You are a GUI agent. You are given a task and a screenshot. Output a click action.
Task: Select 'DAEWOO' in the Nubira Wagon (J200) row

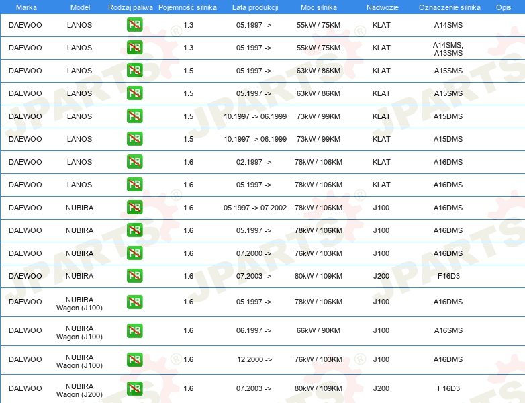(x=26, y=388)
